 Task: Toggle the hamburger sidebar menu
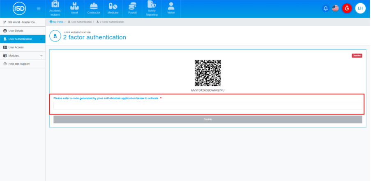pos(39,9)
